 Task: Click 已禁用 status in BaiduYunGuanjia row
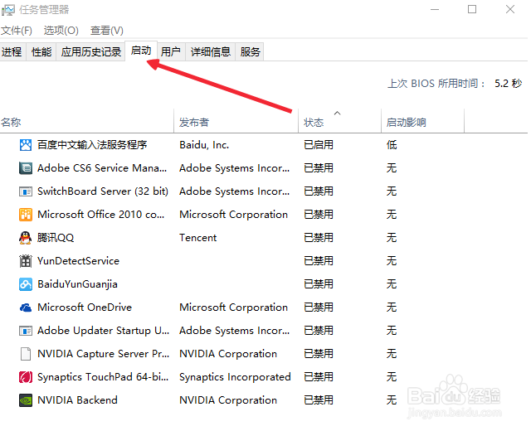[x=319, y=284]
